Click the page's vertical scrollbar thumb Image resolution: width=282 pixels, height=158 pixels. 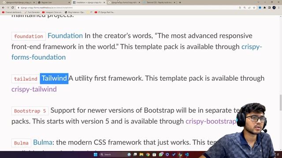[x=281, y=103]
